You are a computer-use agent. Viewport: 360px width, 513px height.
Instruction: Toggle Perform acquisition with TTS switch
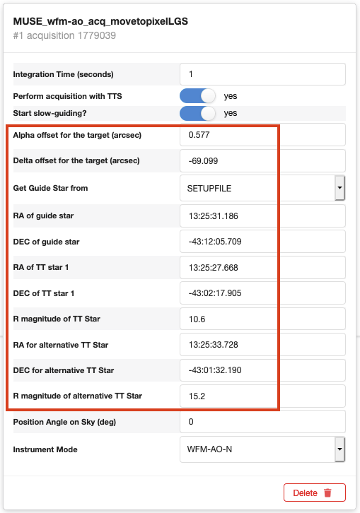point(197,96)
